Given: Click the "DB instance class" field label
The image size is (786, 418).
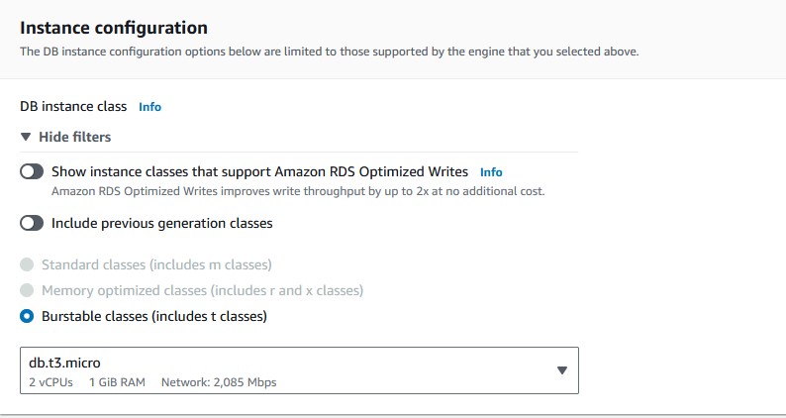Looking at the screenshot, I should (73, 106).
